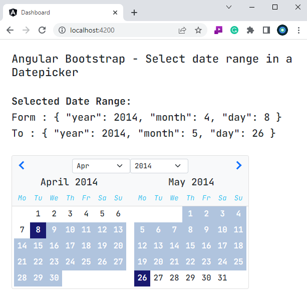
Task: Minimize the browser window
Action: pyautogui.click(x=252, y=7)
